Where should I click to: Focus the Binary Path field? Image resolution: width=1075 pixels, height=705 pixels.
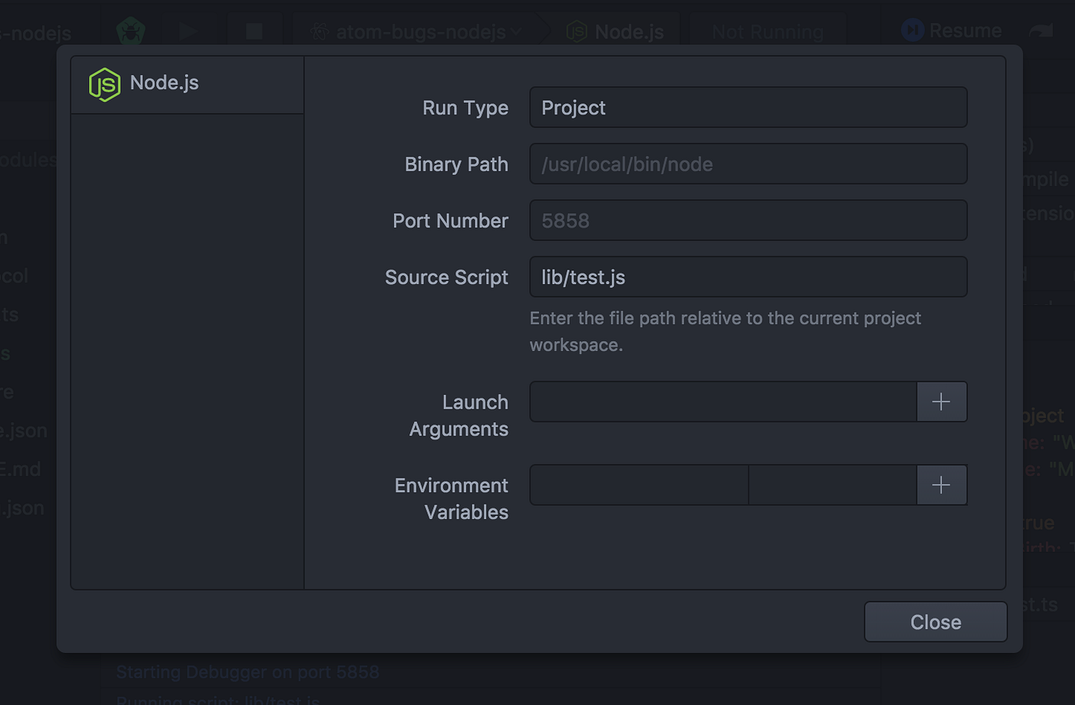[748, 164]
